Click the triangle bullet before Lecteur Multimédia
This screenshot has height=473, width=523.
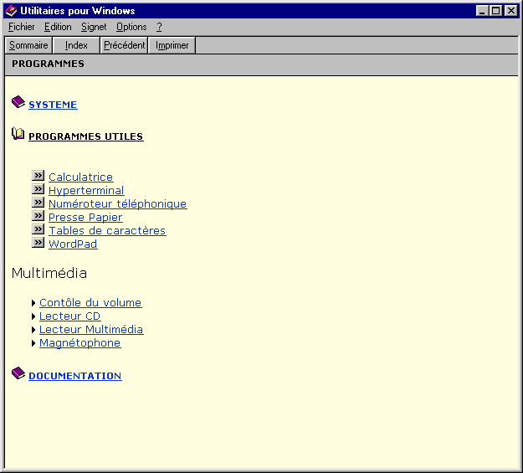pyautogui.click(x=33, y=330)
